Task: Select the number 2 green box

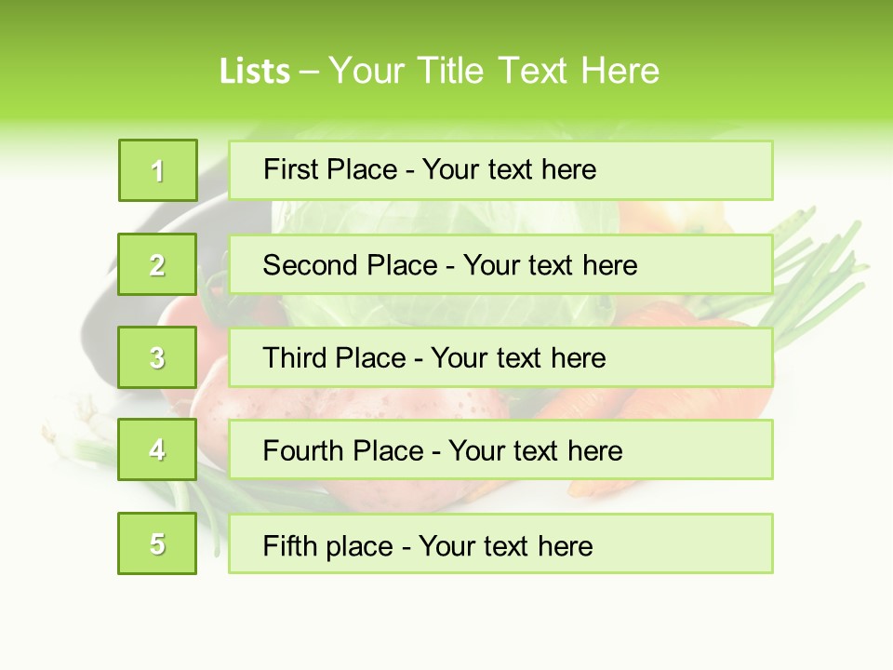Action: [157, 264]
